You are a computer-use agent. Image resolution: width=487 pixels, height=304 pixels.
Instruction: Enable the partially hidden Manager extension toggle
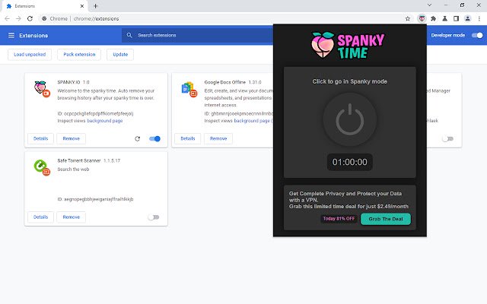[448, 138]
